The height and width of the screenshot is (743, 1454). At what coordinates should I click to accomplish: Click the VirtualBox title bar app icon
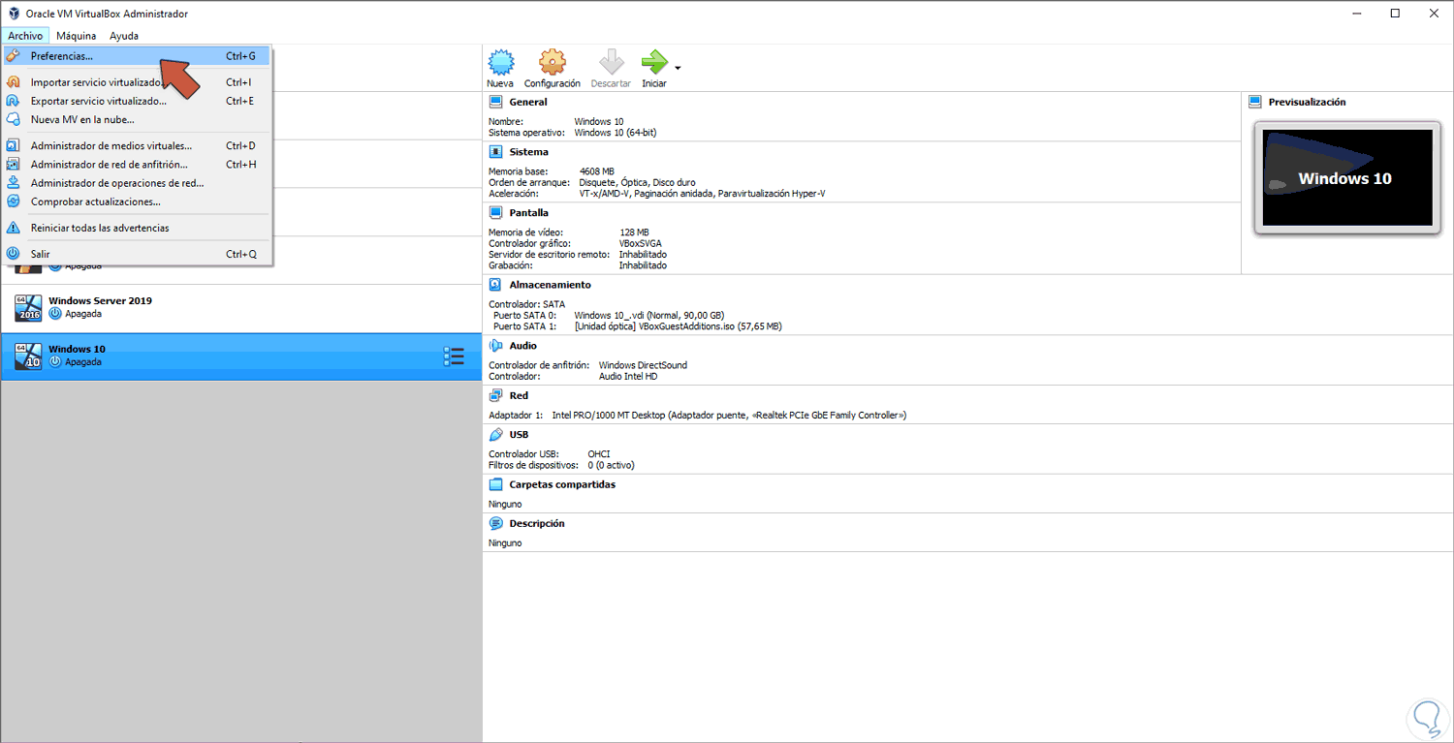[14, 14]
